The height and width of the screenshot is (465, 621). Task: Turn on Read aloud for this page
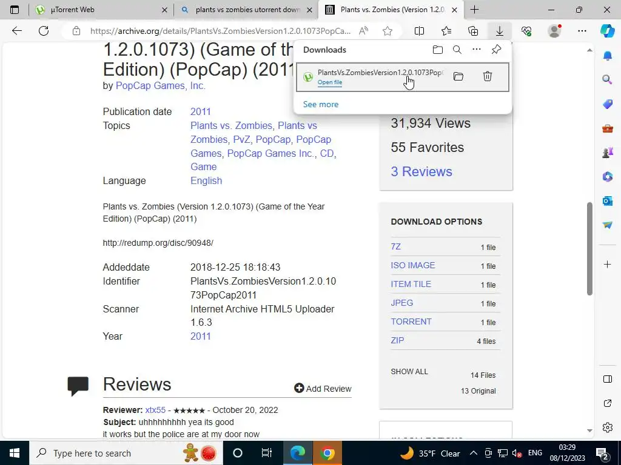363,31
